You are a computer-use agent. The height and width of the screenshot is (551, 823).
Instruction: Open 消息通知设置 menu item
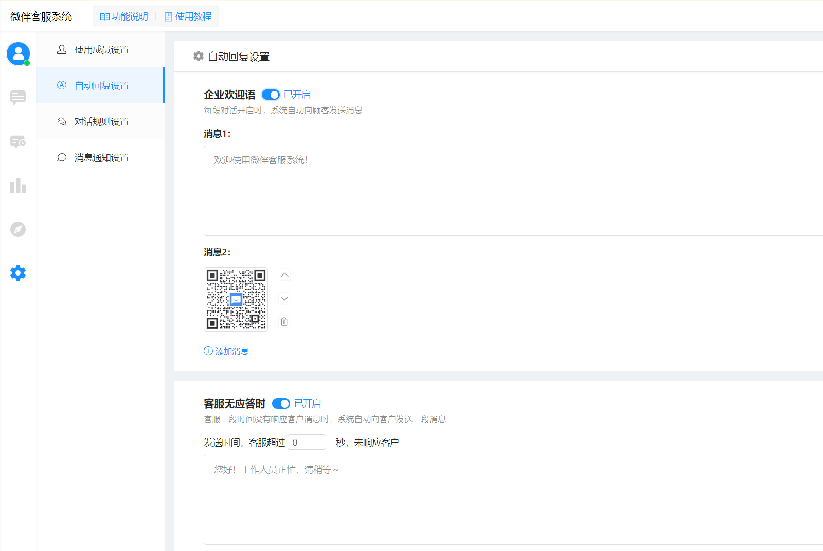coord(100,157)
